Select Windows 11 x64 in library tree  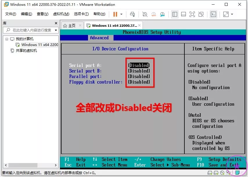39,45
